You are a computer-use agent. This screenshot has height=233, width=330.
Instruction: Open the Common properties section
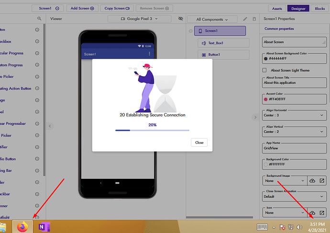click(x=279, y=29)
